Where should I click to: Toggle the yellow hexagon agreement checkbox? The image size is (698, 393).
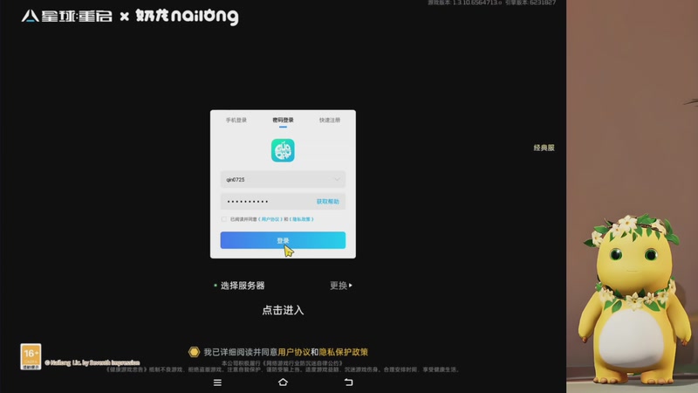[x=194, y=352]
